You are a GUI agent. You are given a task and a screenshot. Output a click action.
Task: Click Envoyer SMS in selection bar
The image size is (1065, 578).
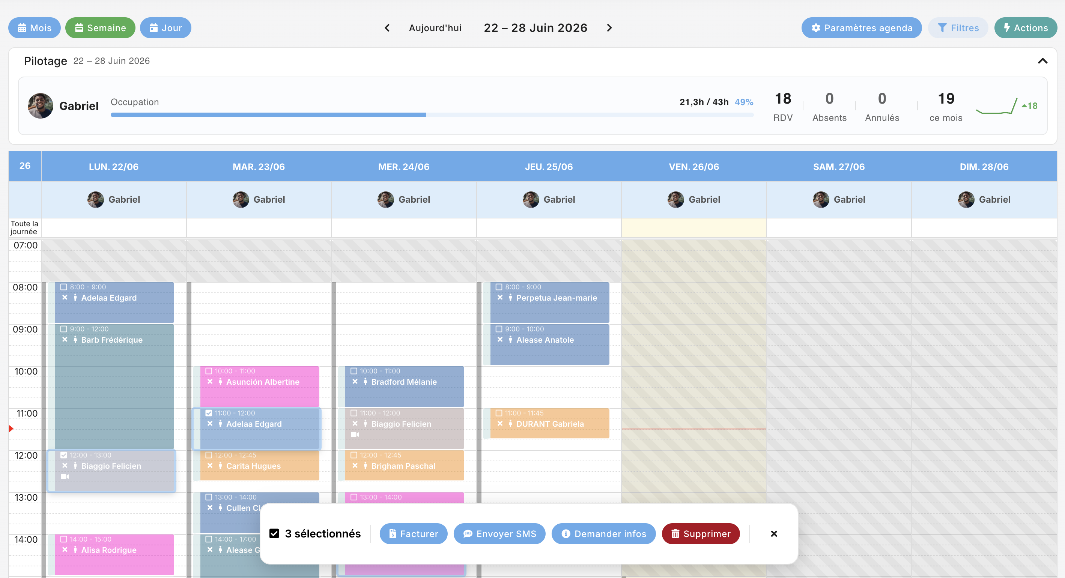tap(499, 534)
